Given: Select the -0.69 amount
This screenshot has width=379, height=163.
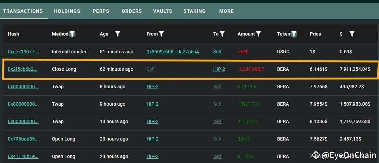Looking at the screenshot, I should [x=243, y=52].
